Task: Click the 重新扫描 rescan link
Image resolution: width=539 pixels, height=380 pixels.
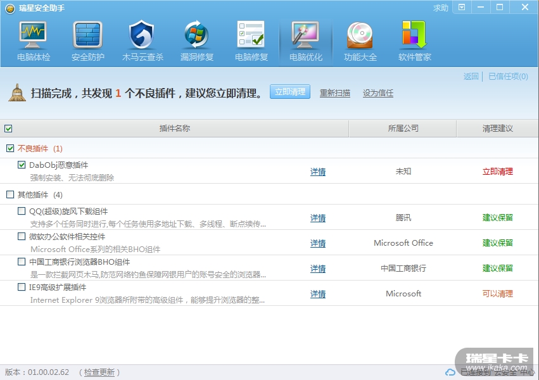Action: (x=335, y=93)
